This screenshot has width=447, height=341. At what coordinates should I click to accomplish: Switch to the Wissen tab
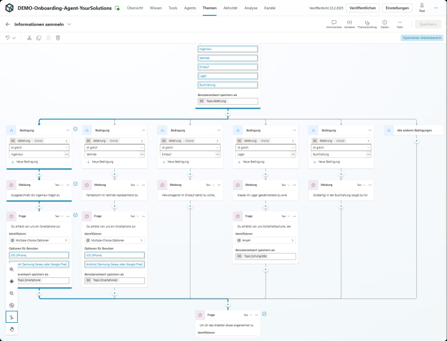(156, 8)
